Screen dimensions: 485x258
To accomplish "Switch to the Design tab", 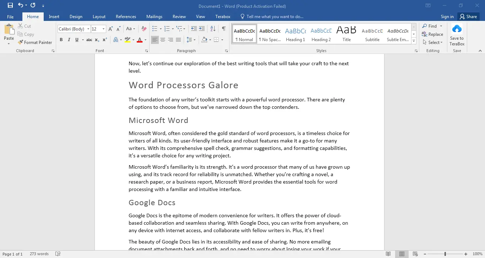I will click(x=76, y=17).
